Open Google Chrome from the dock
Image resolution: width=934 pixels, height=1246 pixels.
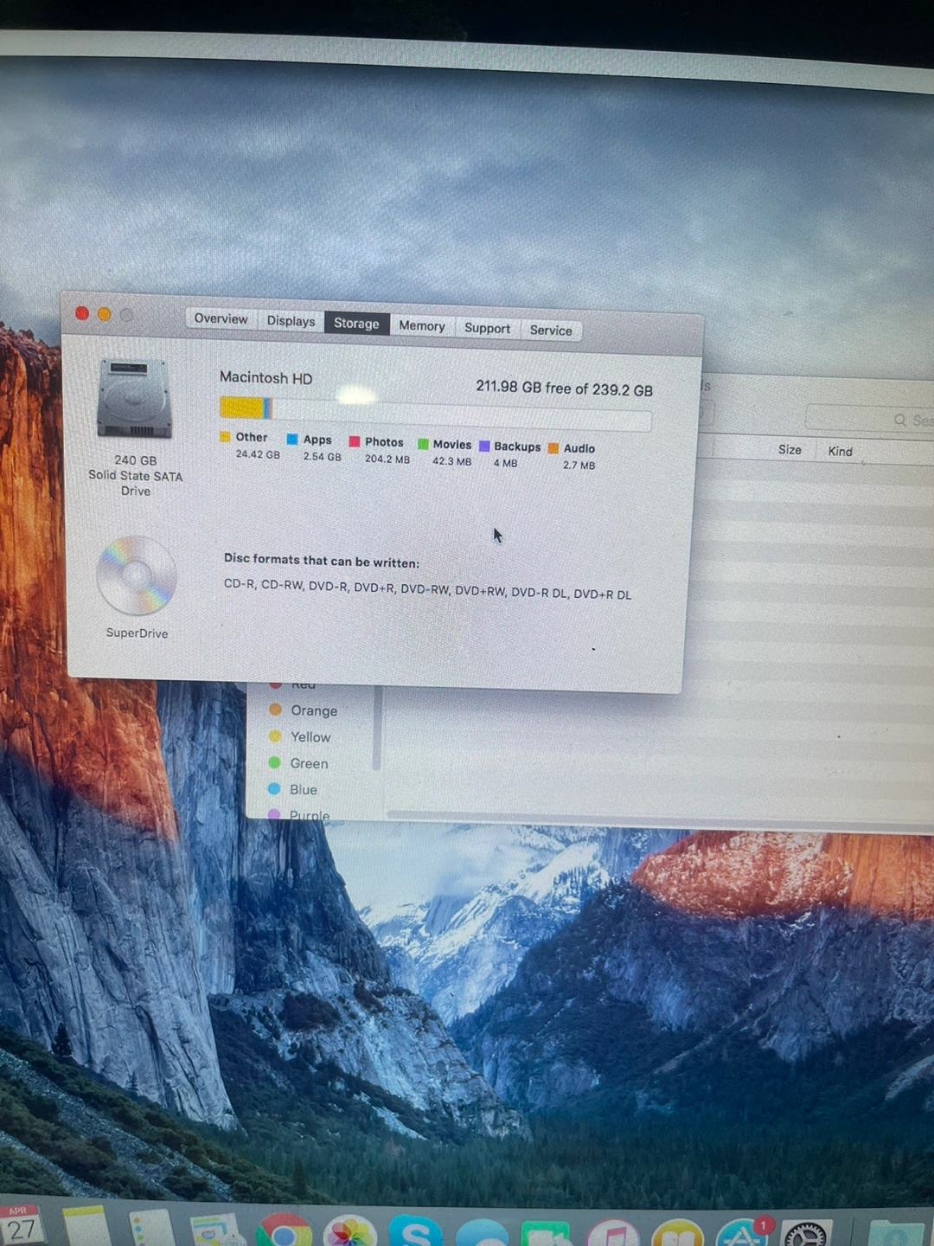click(x=284, y=1232)
